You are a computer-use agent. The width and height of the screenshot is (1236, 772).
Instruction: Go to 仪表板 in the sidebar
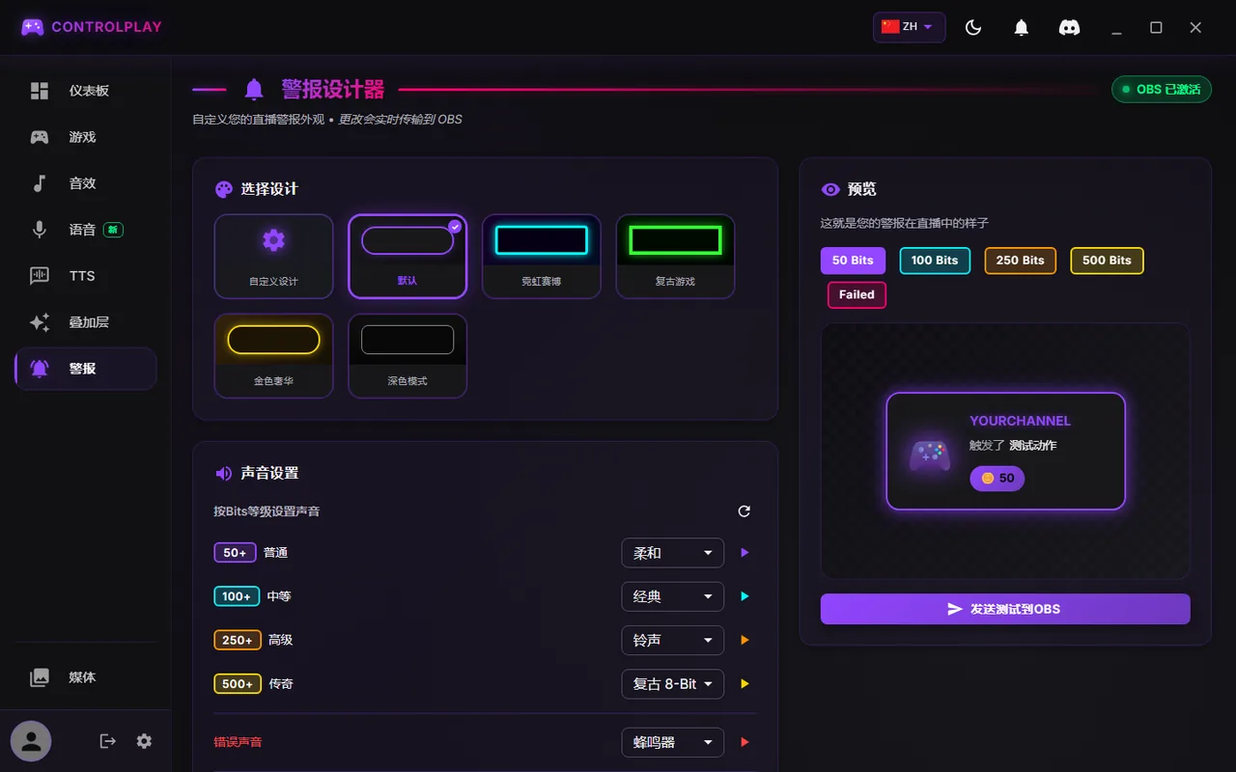(86, 91)
